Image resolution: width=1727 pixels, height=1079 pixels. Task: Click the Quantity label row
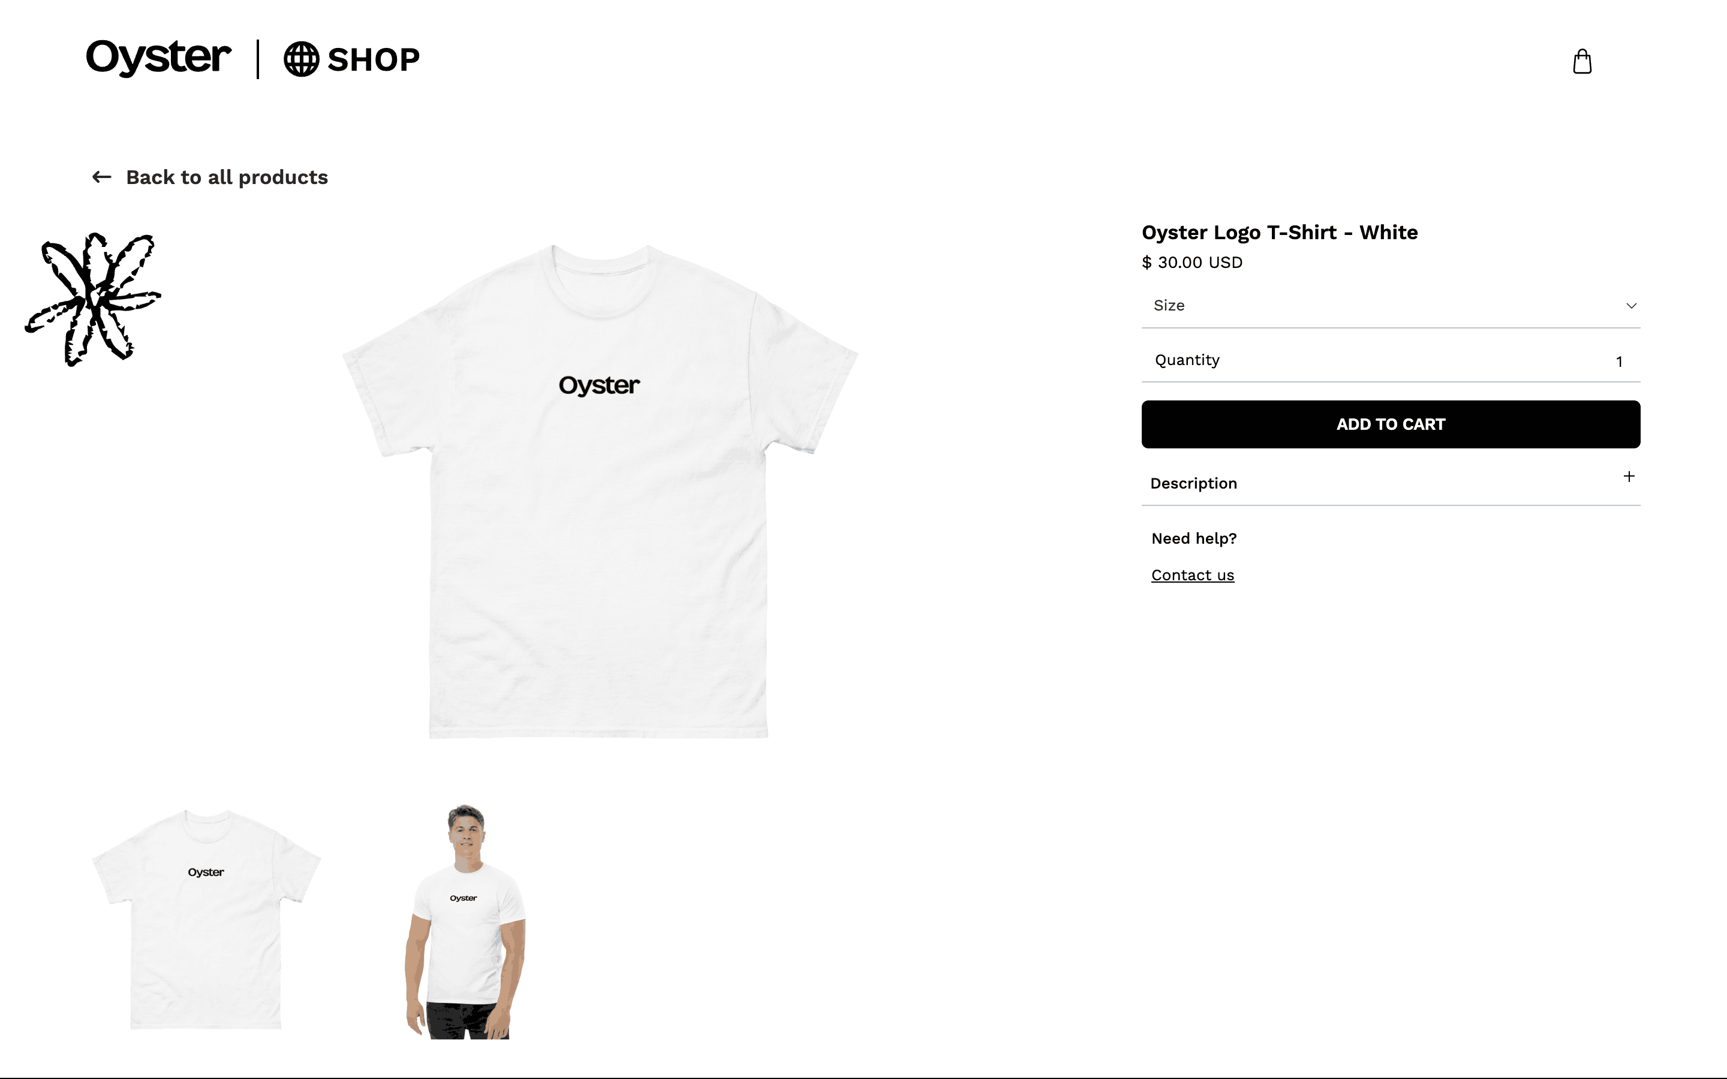click(1390, 360)
